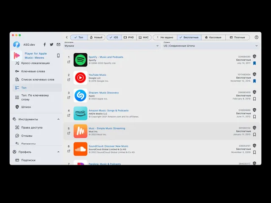Image resolution: width=271 pixels, height=203 pixels.
Task: Open the Страна US dropdown
Action: 211,46
